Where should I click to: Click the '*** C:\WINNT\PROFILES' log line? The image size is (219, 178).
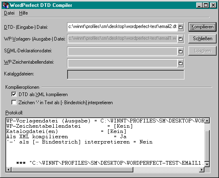tap(110, 163)
